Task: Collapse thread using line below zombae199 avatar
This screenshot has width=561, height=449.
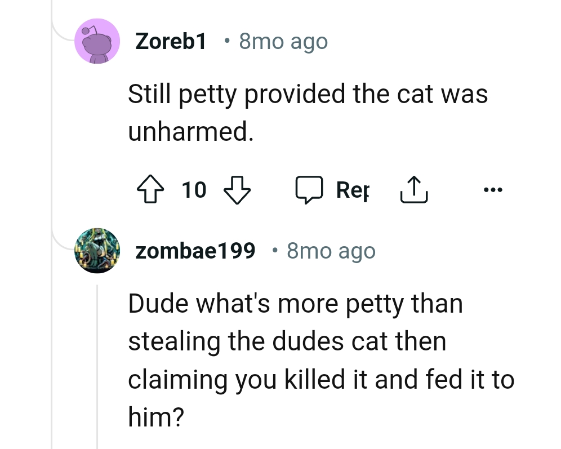Action: 97,366
